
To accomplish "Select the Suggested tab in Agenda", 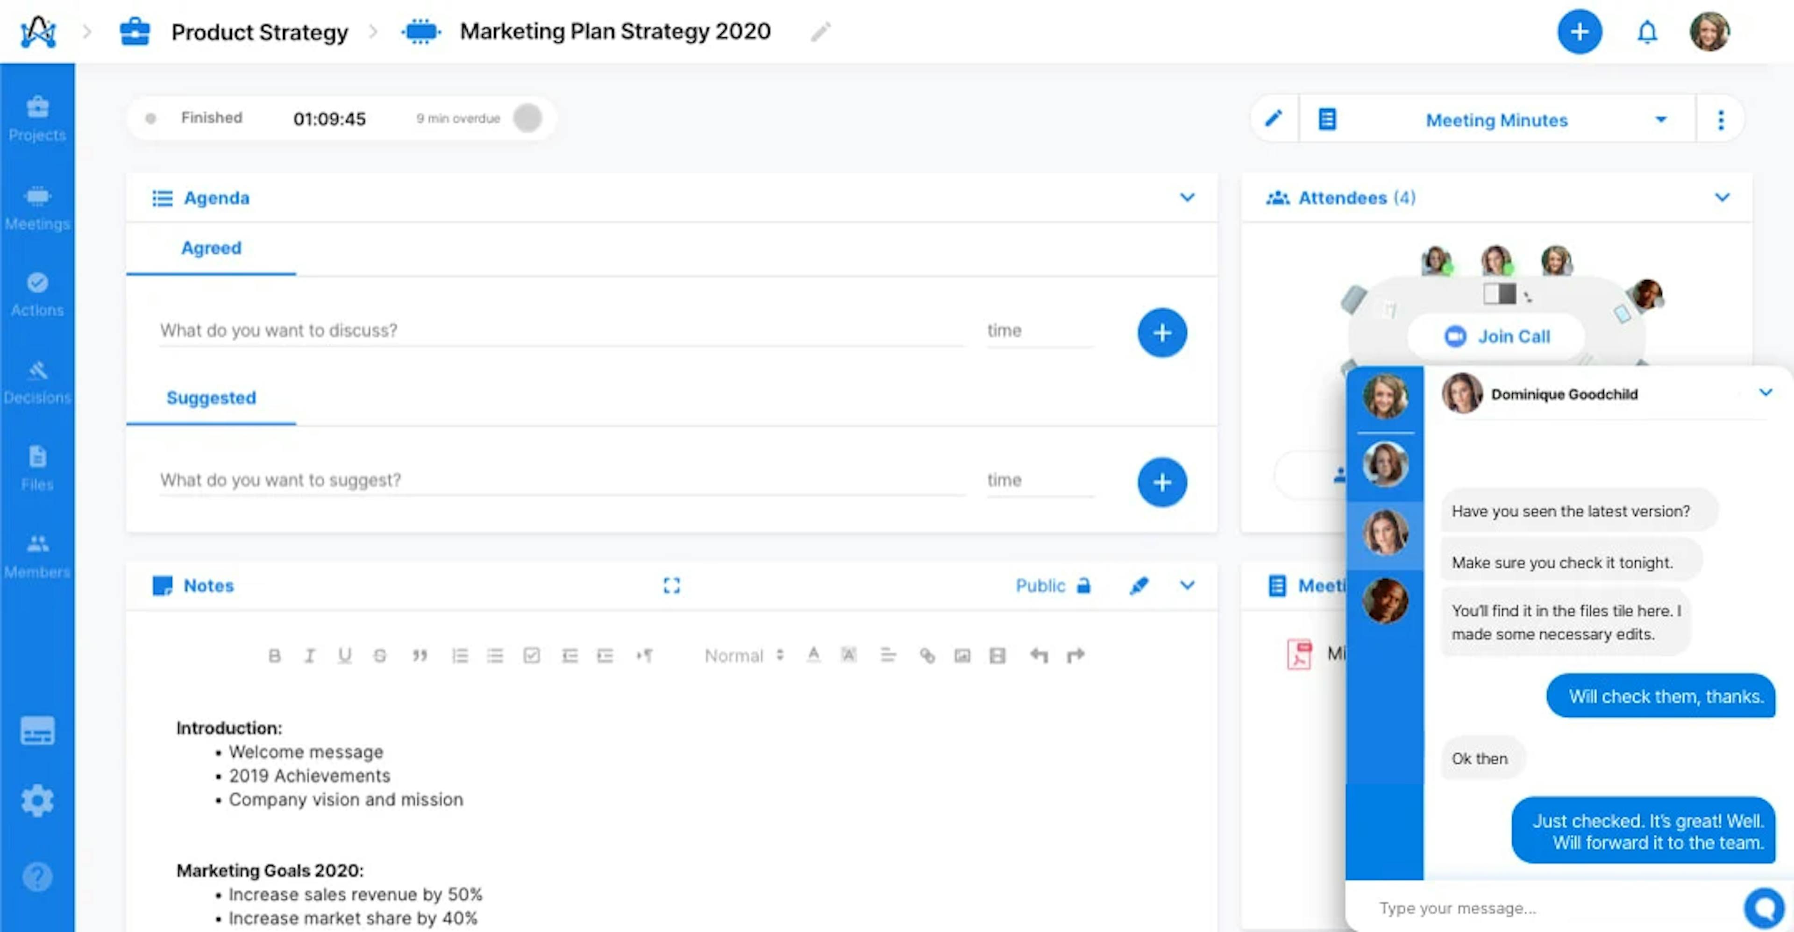I will point(211,396).
